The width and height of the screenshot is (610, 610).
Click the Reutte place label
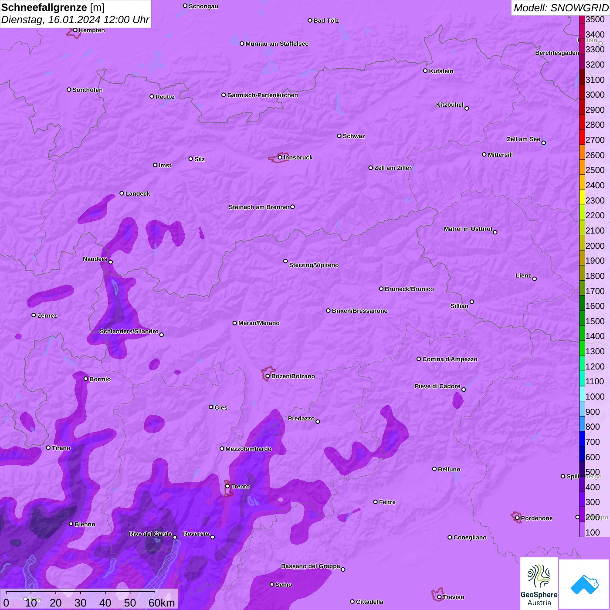pyautogui.click(x=165, y=97)
